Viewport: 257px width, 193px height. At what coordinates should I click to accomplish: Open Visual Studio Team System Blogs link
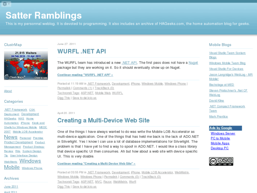[227, 55]
